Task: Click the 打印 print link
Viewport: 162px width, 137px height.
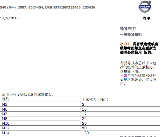Action: pyautogui.click(x=147, y=18)
